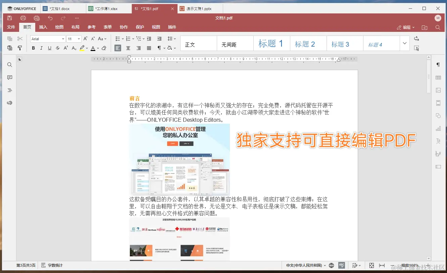
Task: Toggle Bold formatting
Action: coord(33,48)
